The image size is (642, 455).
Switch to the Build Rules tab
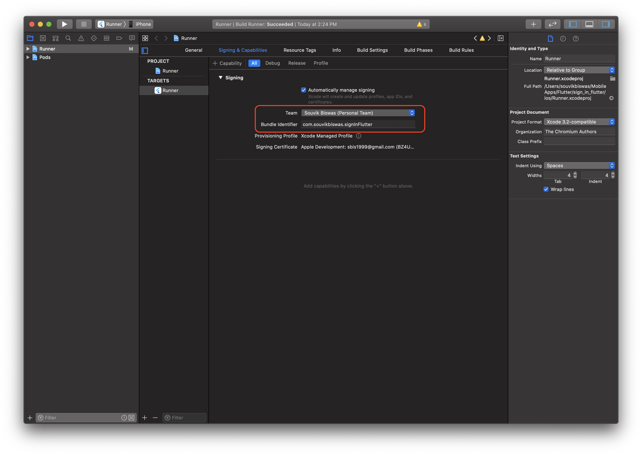461,50
